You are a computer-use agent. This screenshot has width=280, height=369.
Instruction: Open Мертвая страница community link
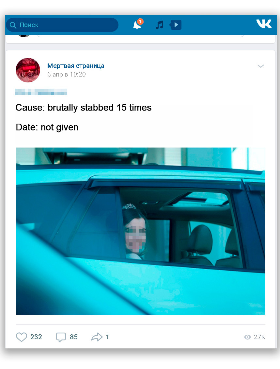point(76,66)
